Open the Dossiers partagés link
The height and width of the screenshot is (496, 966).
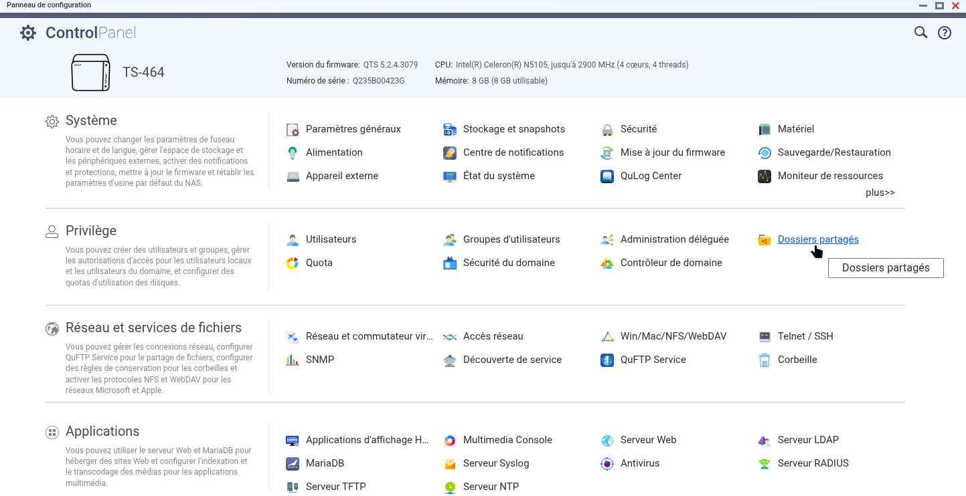coord(818,239)
